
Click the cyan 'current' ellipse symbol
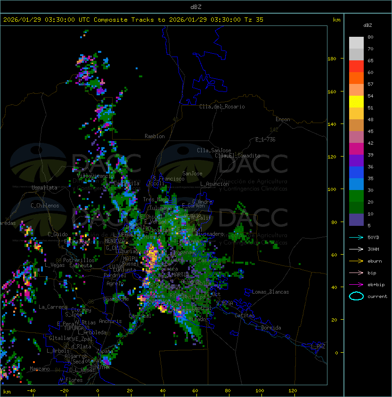coord(356,296)
